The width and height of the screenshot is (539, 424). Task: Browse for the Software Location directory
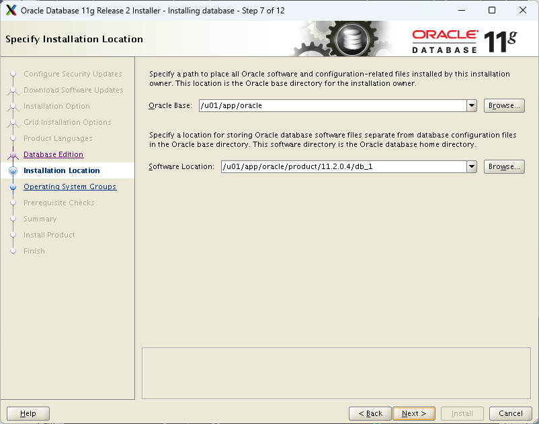point(504,167)
